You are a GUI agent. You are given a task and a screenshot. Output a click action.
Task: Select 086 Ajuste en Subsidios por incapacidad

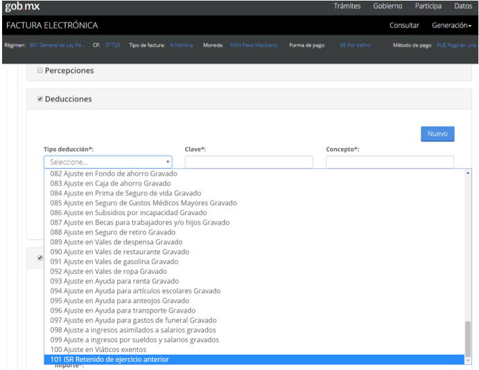click(x=254, y=213)
